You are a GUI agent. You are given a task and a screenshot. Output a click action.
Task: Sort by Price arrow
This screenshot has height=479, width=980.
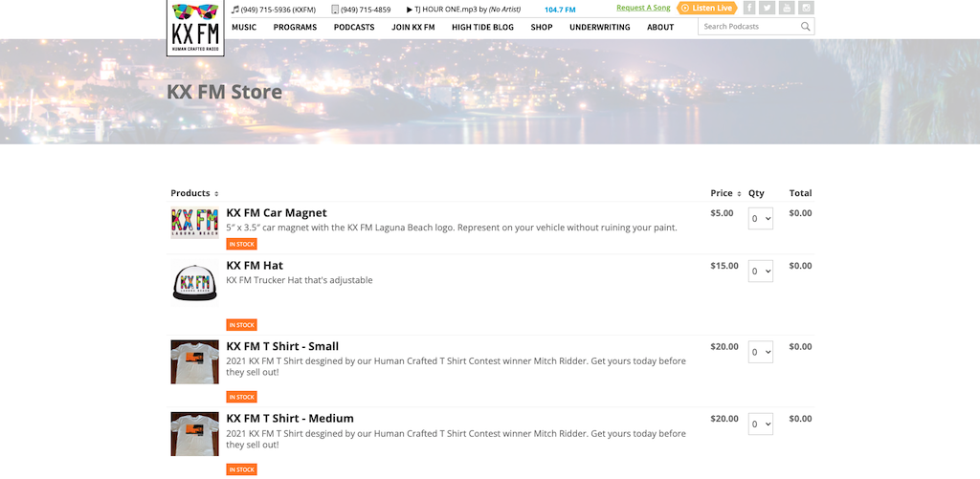pos(739,193)
